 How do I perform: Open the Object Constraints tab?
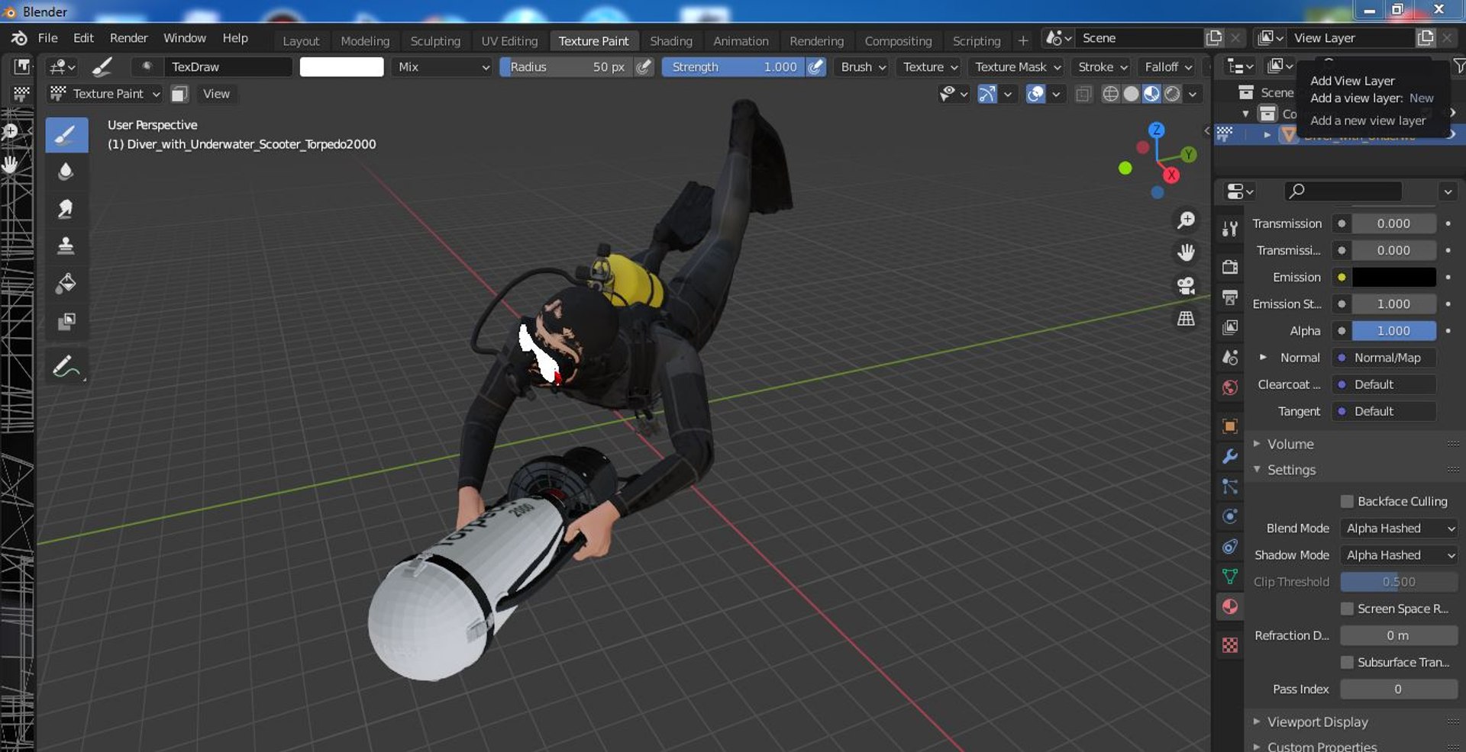[x=1229, y=546]
